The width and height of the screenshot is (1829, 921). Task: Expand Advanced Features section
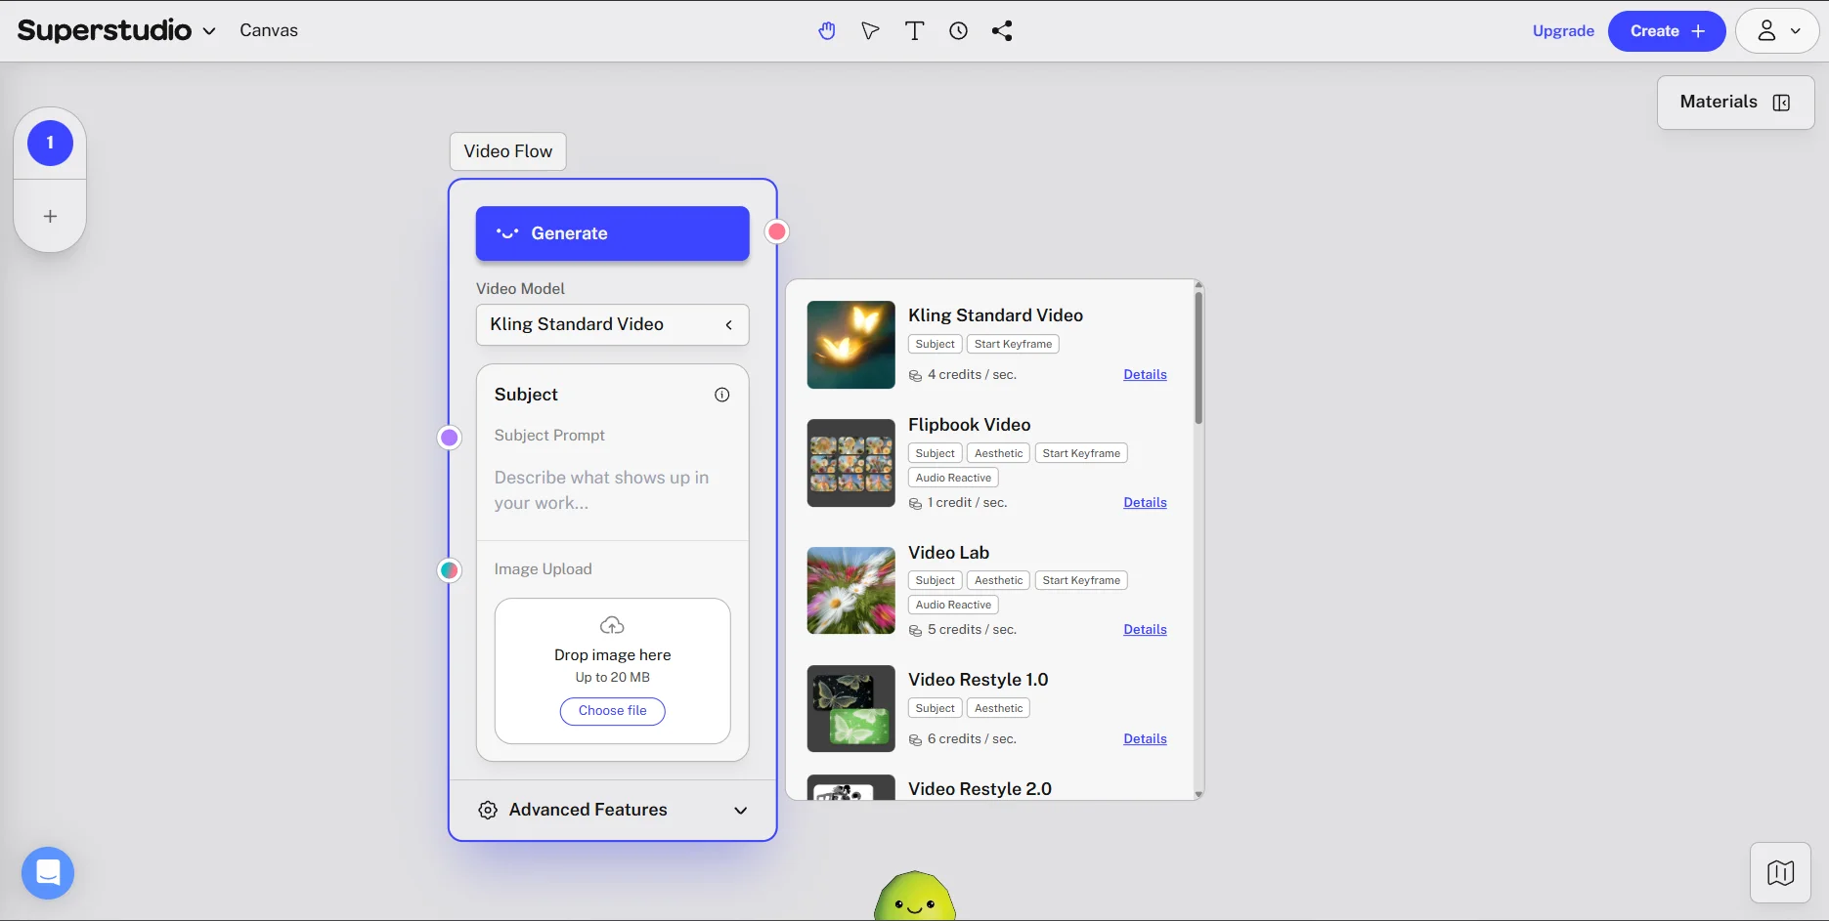[612, 810]
